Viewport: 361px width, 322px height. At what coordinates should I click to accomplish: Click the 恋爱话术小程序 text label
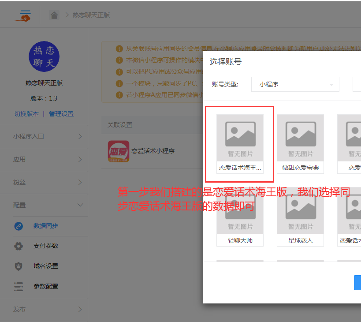point(153,151)
